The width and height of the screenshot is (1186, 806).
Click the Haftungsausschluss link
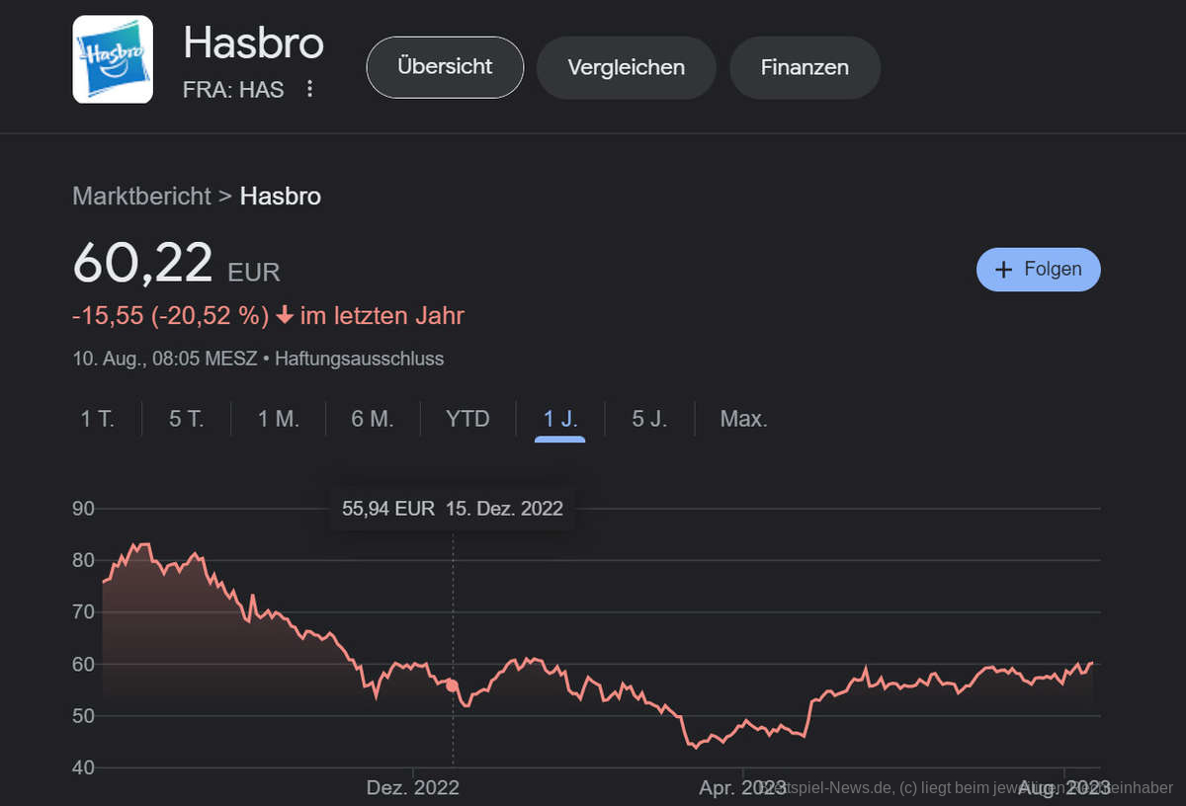click(x=359, y=359)
